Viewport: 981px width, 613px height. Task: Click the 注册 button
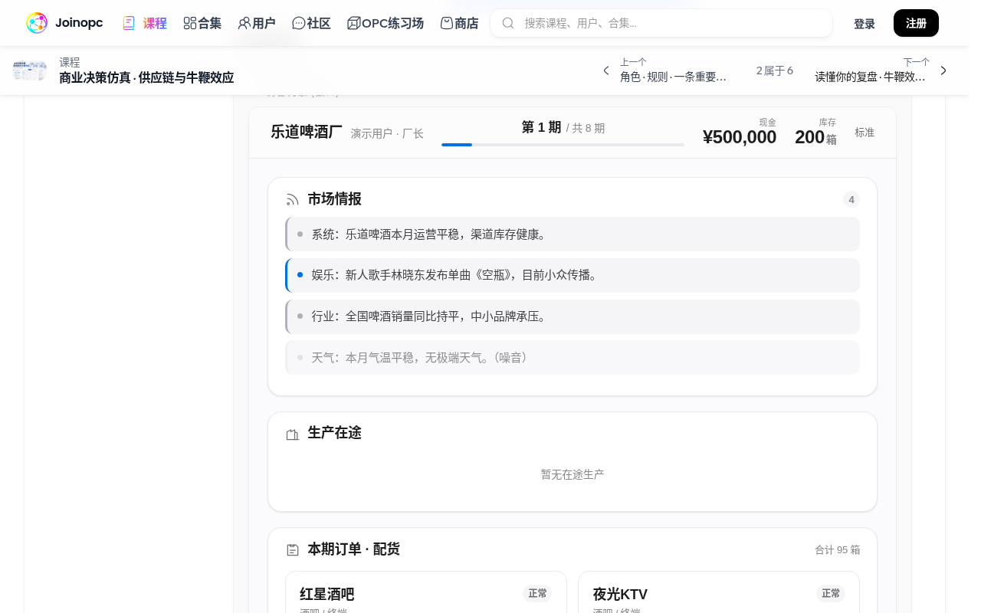[x=916, y=23]
